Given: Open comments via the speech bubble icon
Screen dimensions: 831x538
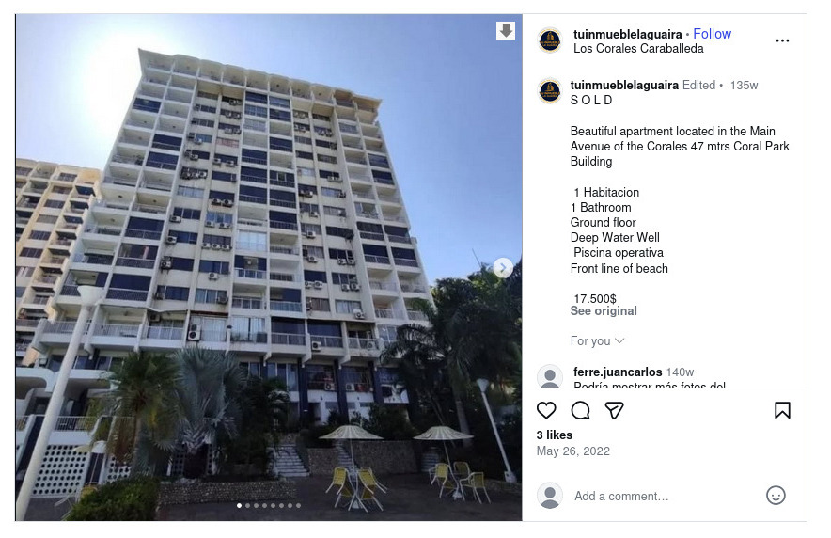Looking at the screenshot, I should click(580, 410).
